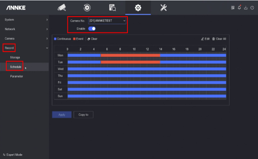Select the Event recording type

click(x=78, y=39)
